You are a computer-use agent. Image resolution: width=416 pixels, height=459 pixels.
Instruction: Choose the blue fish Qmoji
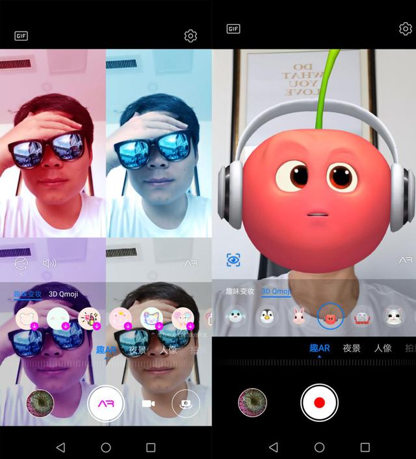pyautogui.click(x=236, y=316)
